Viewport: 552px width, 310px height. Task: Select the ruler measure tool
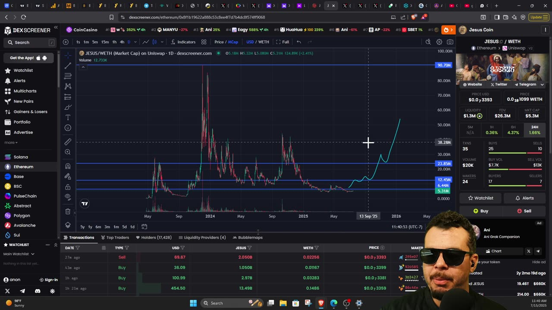pos(68,142)
